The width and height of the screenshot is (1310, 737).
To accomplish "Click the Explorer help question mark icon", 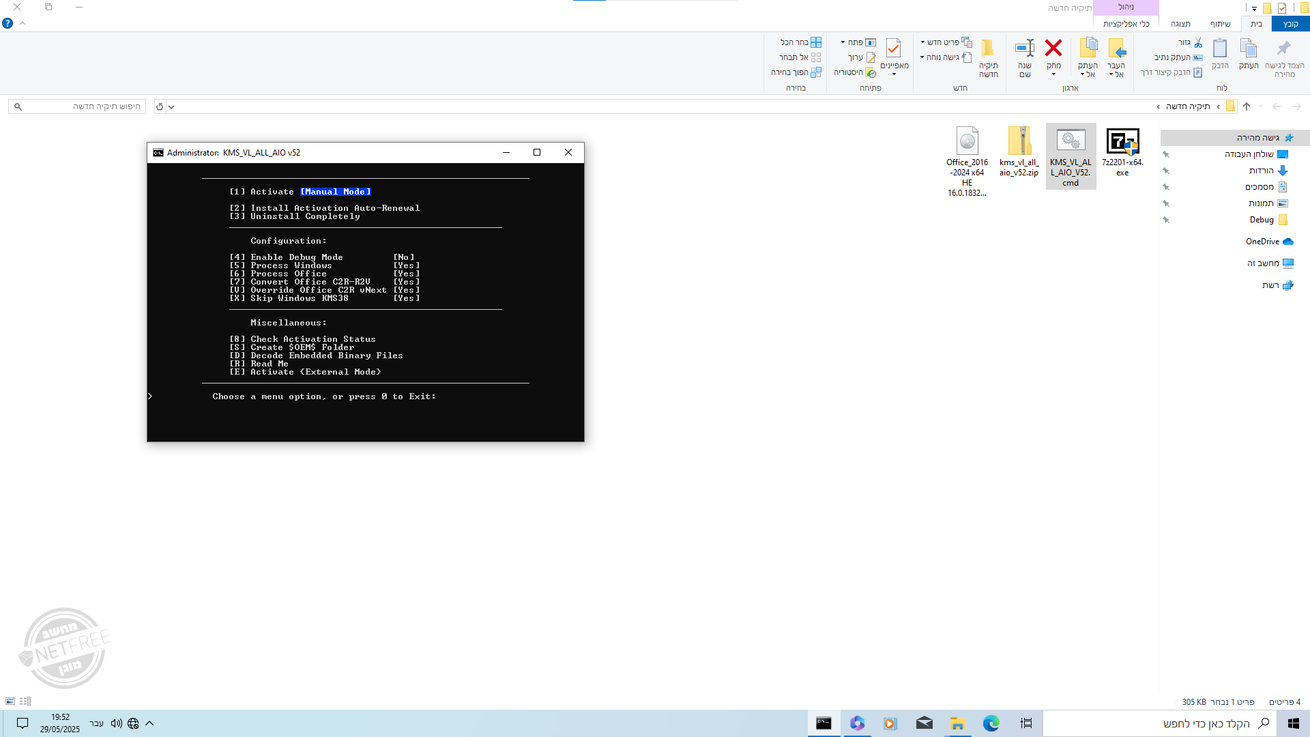I will pyautogui.click(x=8, y=23).
